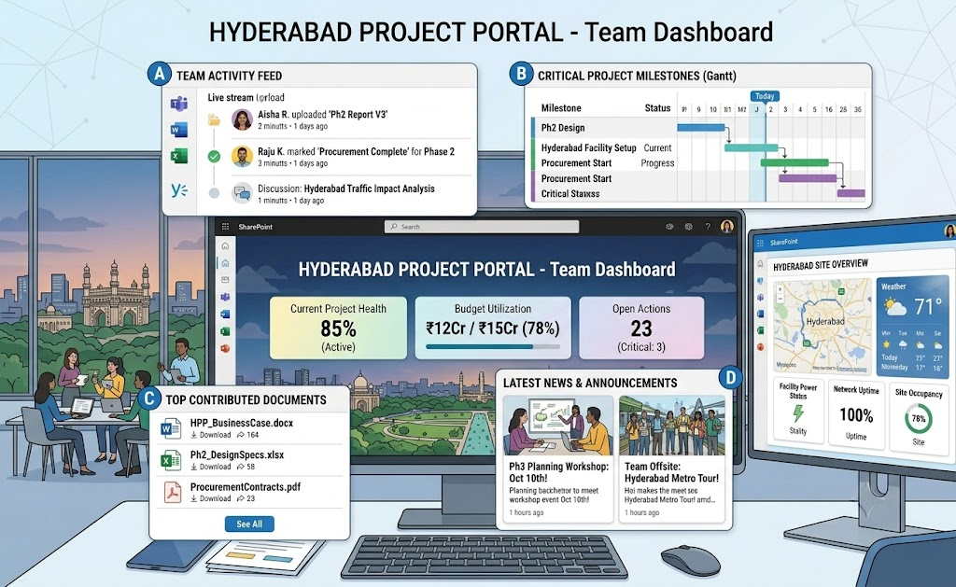Download HPP_BusinessCase.docx
The width and height of the screenshot is (956, 587).
[x=211, y=435]
